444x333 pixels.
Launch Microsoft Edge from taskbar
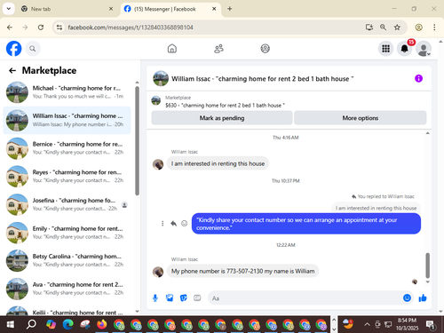point(68,324)
